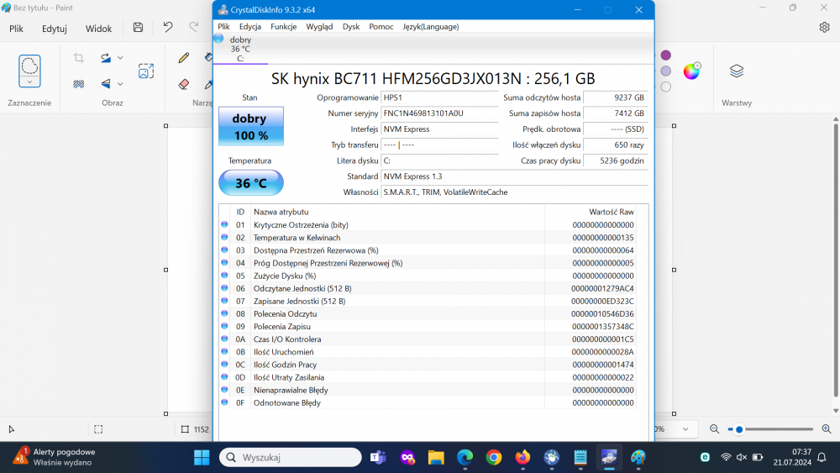
Task: Click the Paint save icon
Action: (x=138, y=28)
